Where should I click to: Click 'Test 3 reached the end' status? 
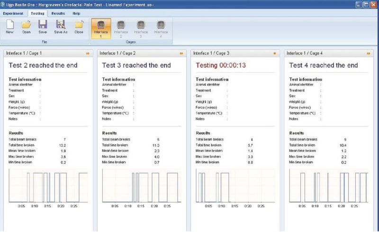[136, 65]
